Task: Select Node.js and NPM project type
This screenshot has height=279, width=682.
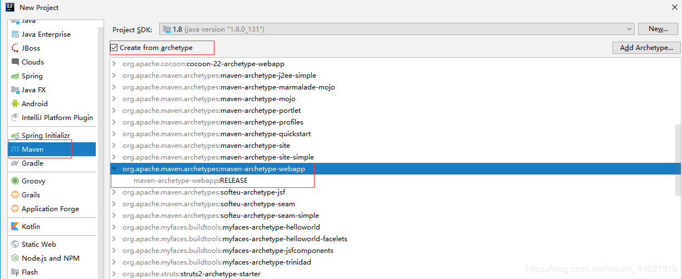Action: pos(53,258)
